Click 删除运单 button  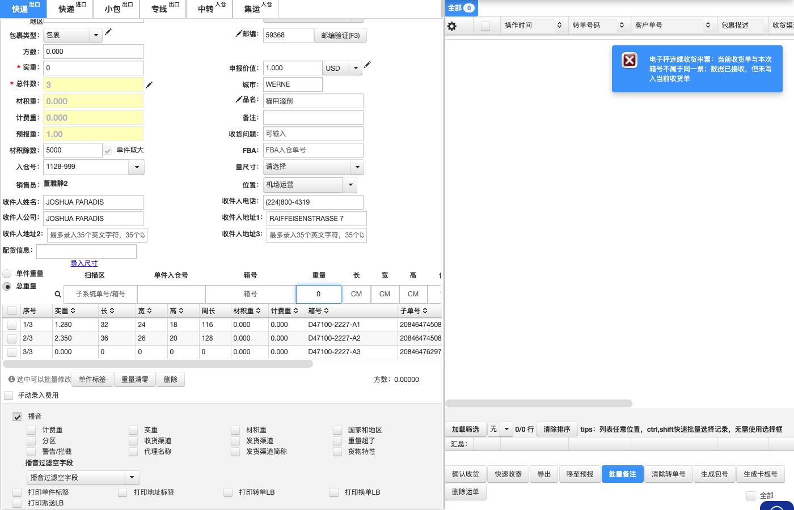466,492
